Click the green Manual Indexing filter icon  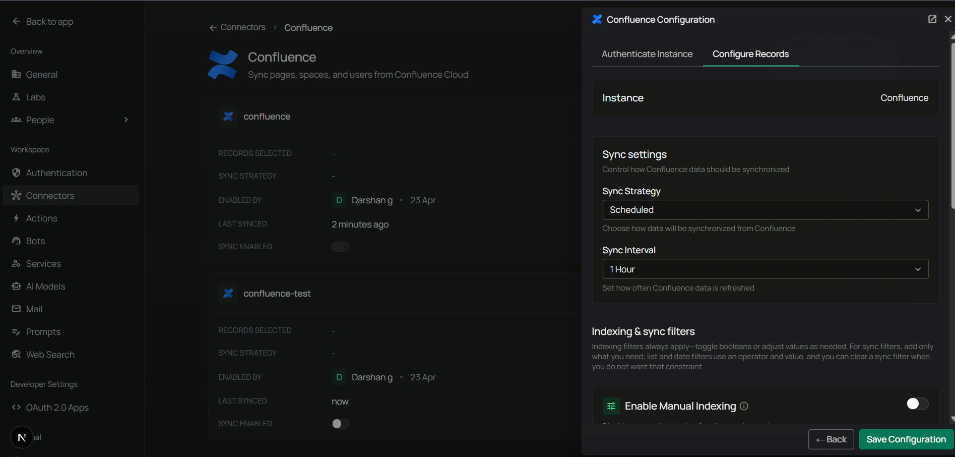pos(611,406)
